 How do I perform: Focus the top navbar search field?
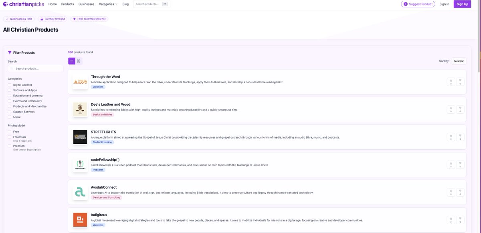[x=152, y=4]
